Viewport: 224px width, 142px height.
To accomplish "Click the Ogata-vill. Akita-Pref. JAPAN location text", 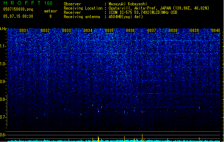I will (159, 8).
